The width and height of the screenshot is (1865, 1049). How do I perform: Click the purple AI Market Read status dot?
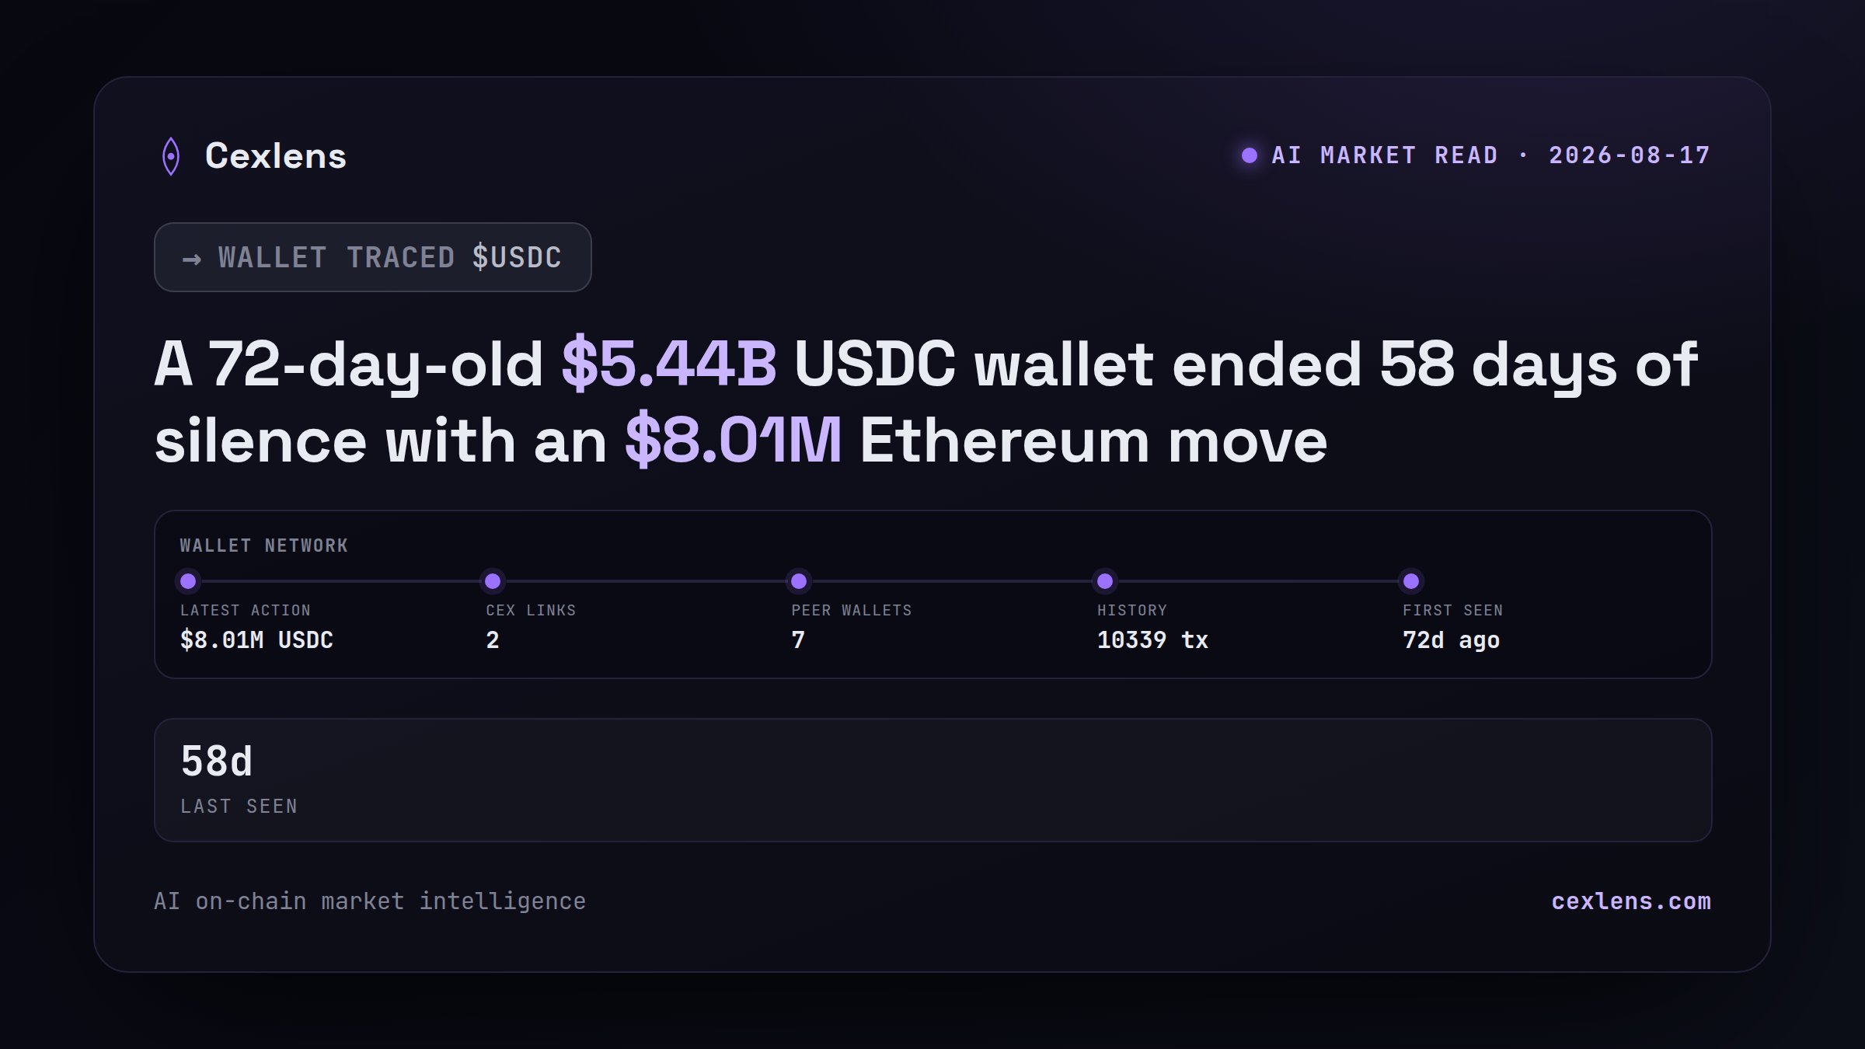pos(1250,155)
